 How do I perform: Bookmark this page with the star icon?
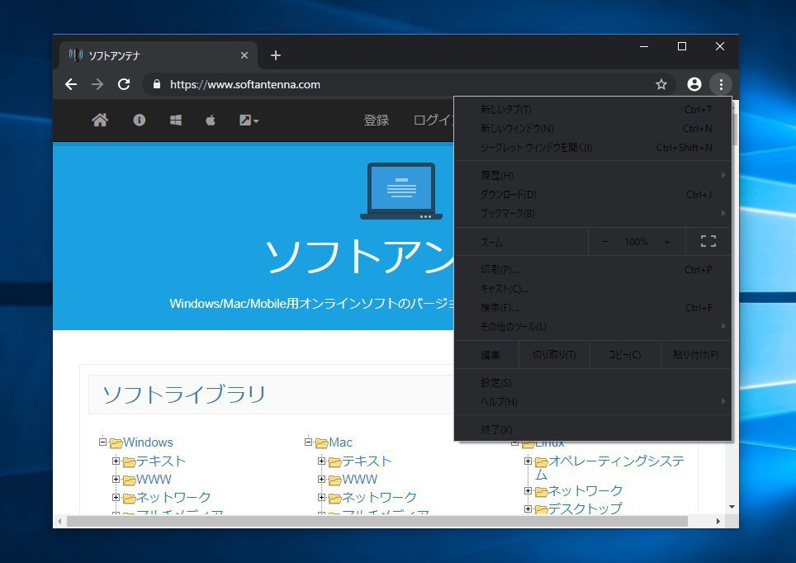coord(661,84)
